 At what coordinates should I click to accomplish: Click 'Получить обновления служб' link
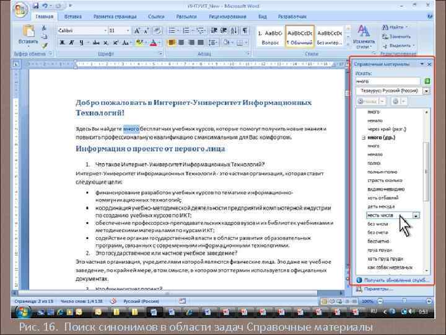(396, 280)
